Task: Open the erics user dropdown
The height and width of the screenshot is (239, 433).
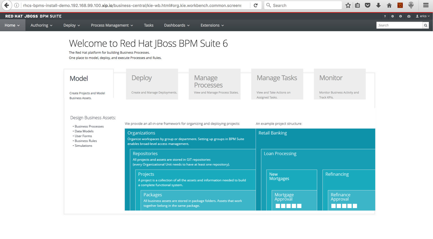Action: [423, 16]
